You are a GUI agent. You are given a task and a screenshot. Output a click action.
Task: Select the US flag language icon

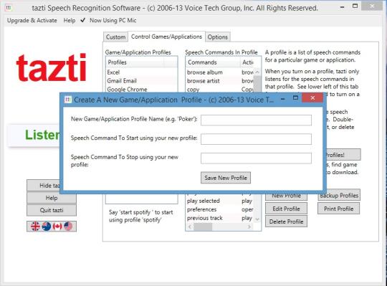[x=68, y=226]
